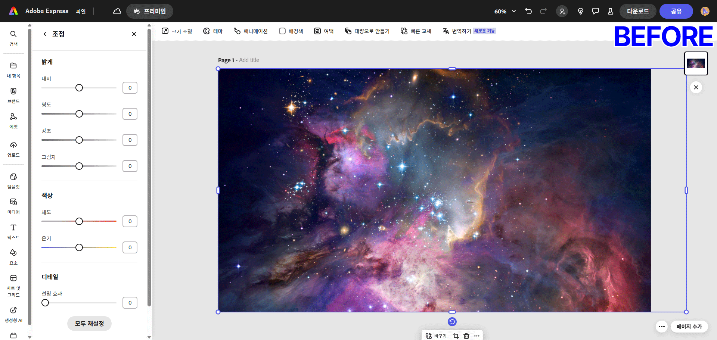Image resolution: width=717 pixels, height=340 pixels.
Task: Open 대량으로 만들기 bulk create
Action: tap(367, 31)
